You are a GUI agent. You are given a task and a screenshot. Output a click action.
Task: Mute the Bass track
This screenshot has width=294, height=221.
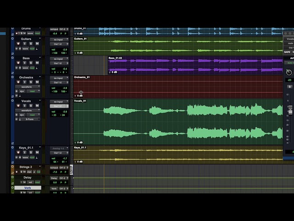(37, 63)
